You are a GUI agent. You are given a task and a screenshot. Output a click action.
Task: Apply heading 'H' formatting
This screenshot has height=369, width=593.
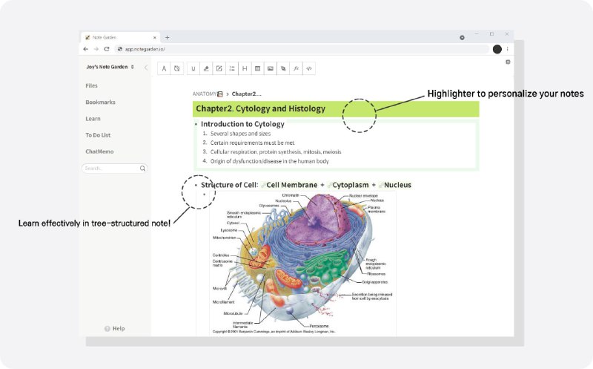pos(245,68)
